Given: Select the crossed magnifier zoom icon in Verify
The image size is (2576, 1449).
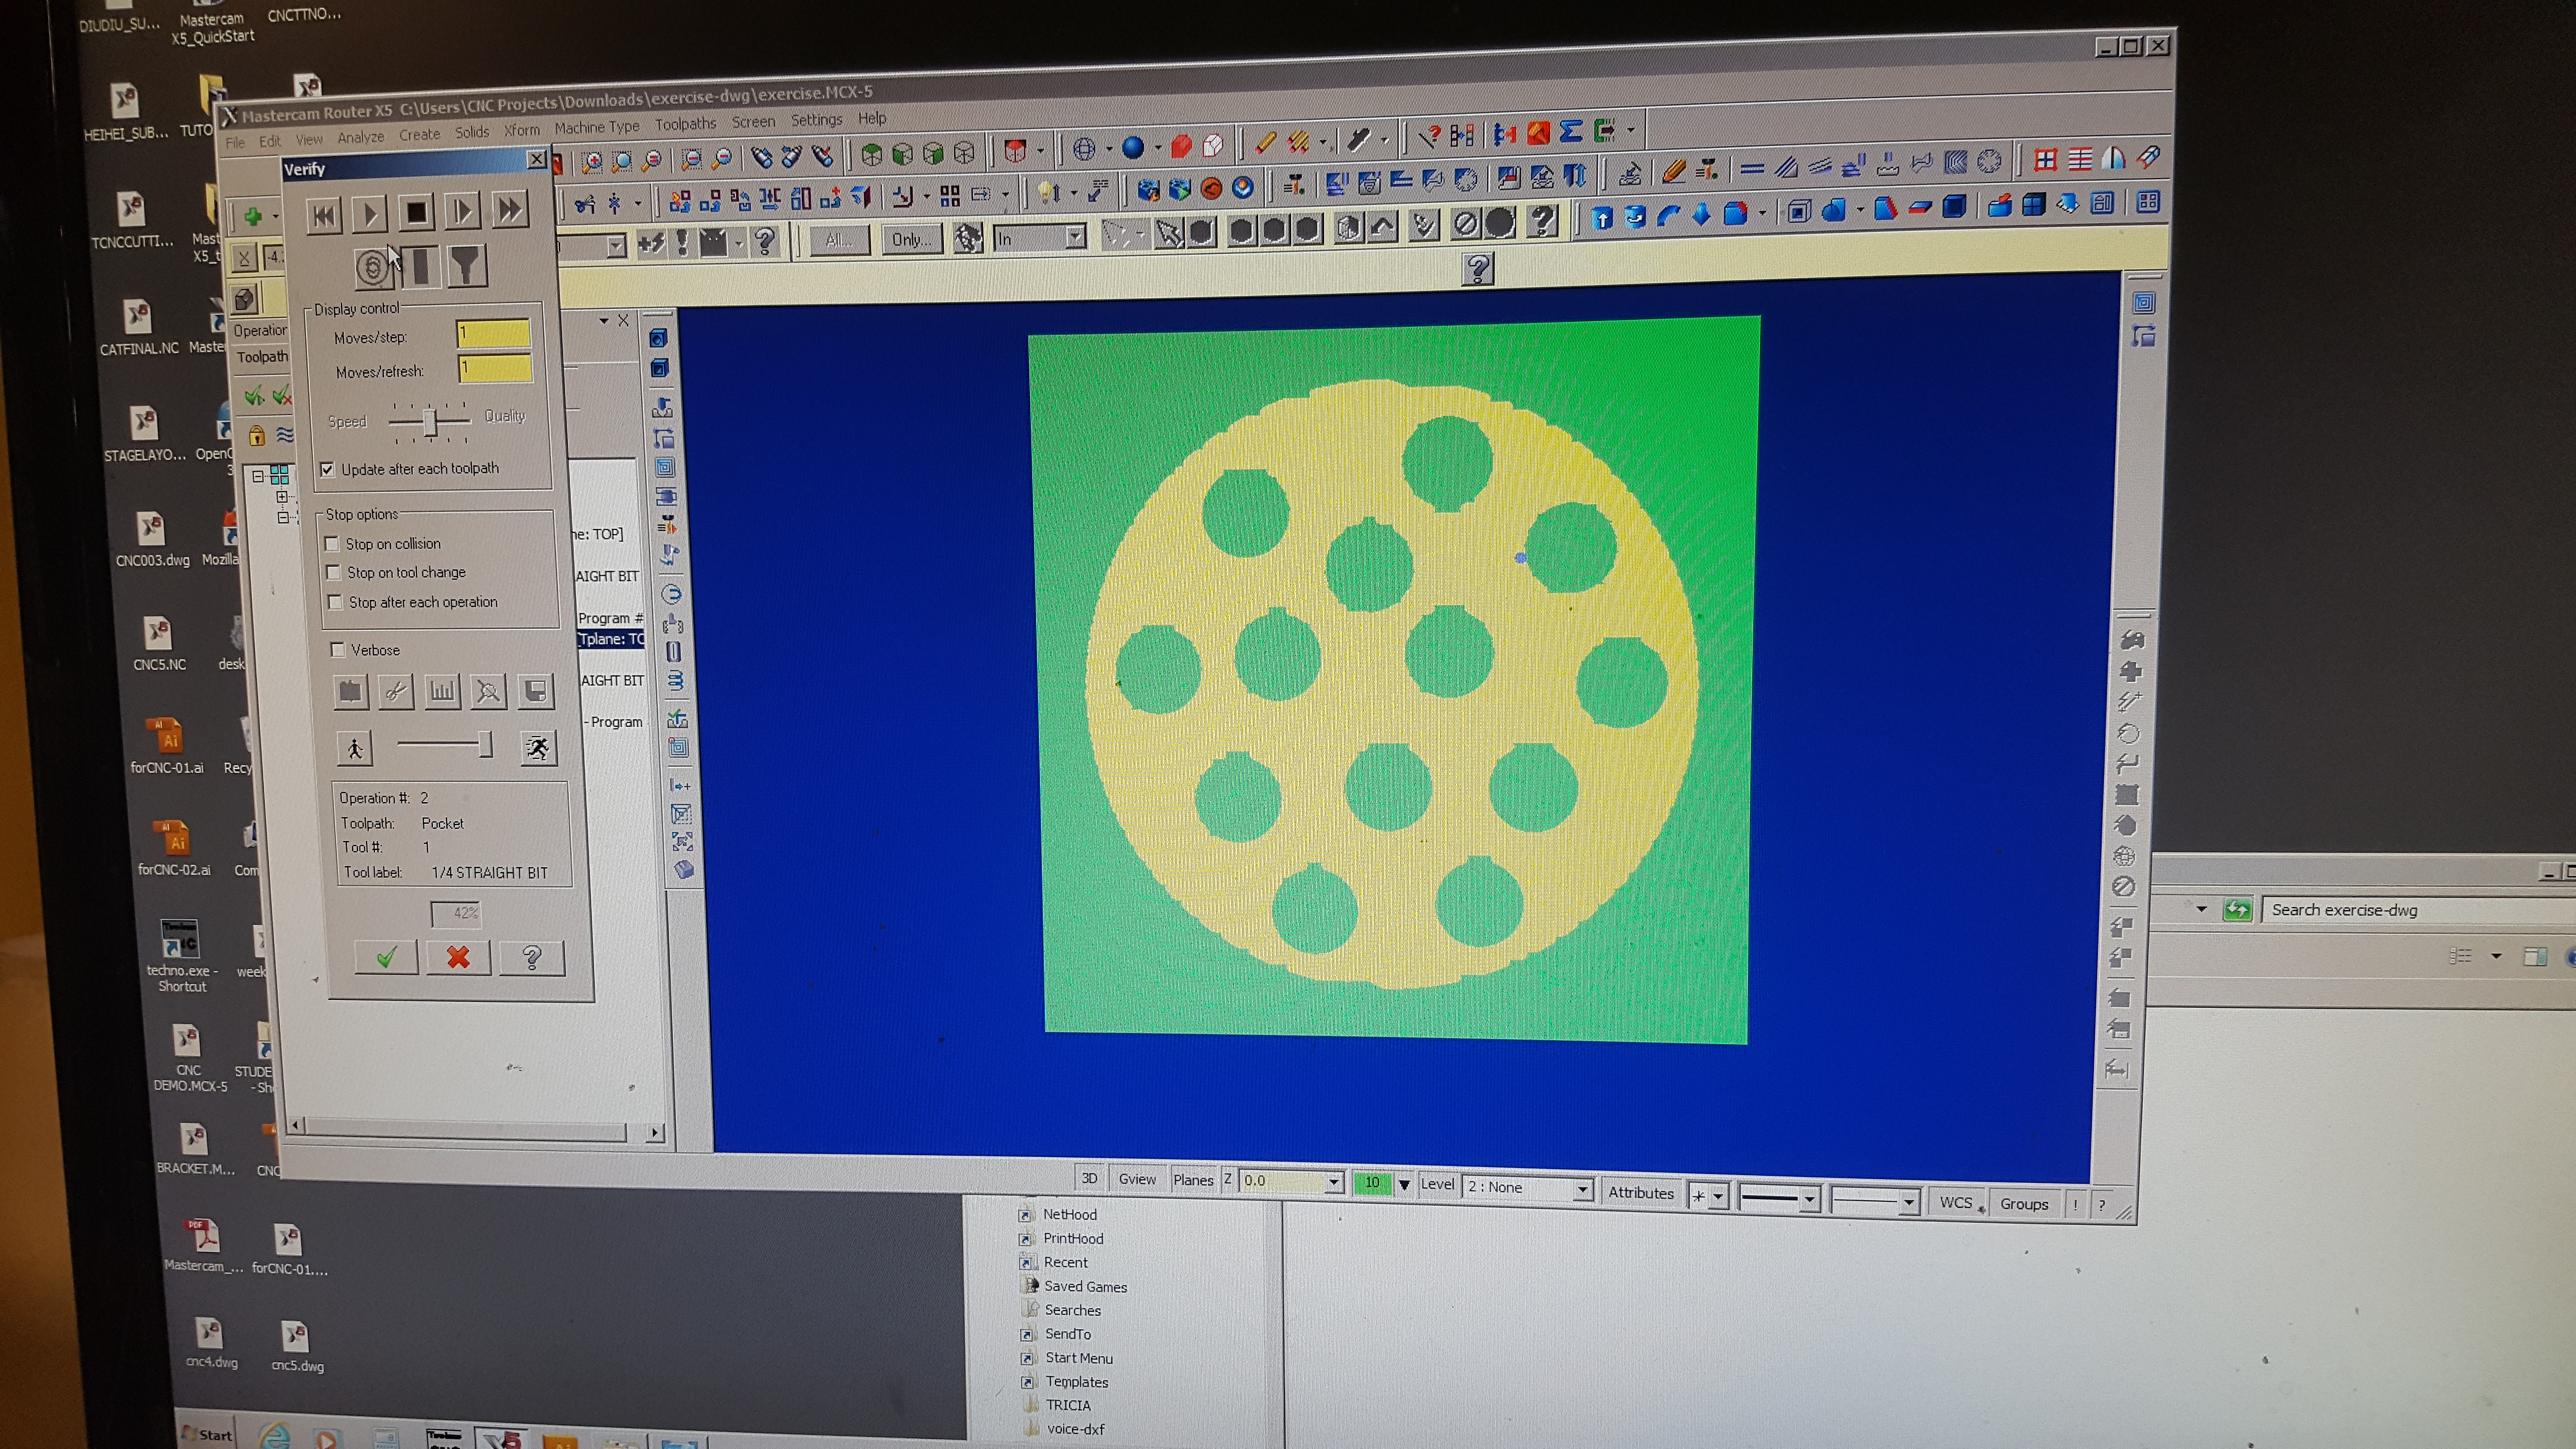Looking at the screenshot, I should pos(488,691).
